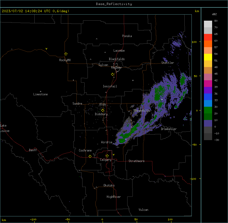Click the RedDeer city label
The height and width of the screenshot is (223, 228).
click(x=116, y=68)
